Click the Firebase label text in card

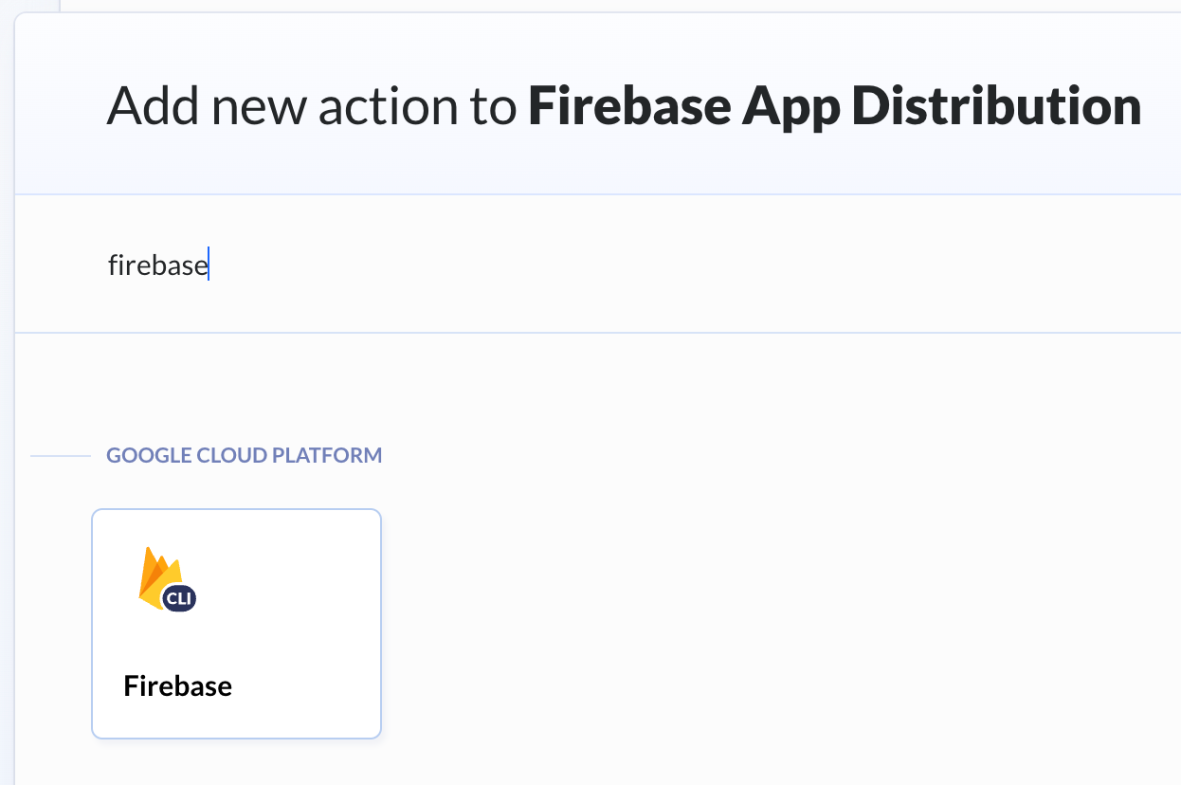177,685
